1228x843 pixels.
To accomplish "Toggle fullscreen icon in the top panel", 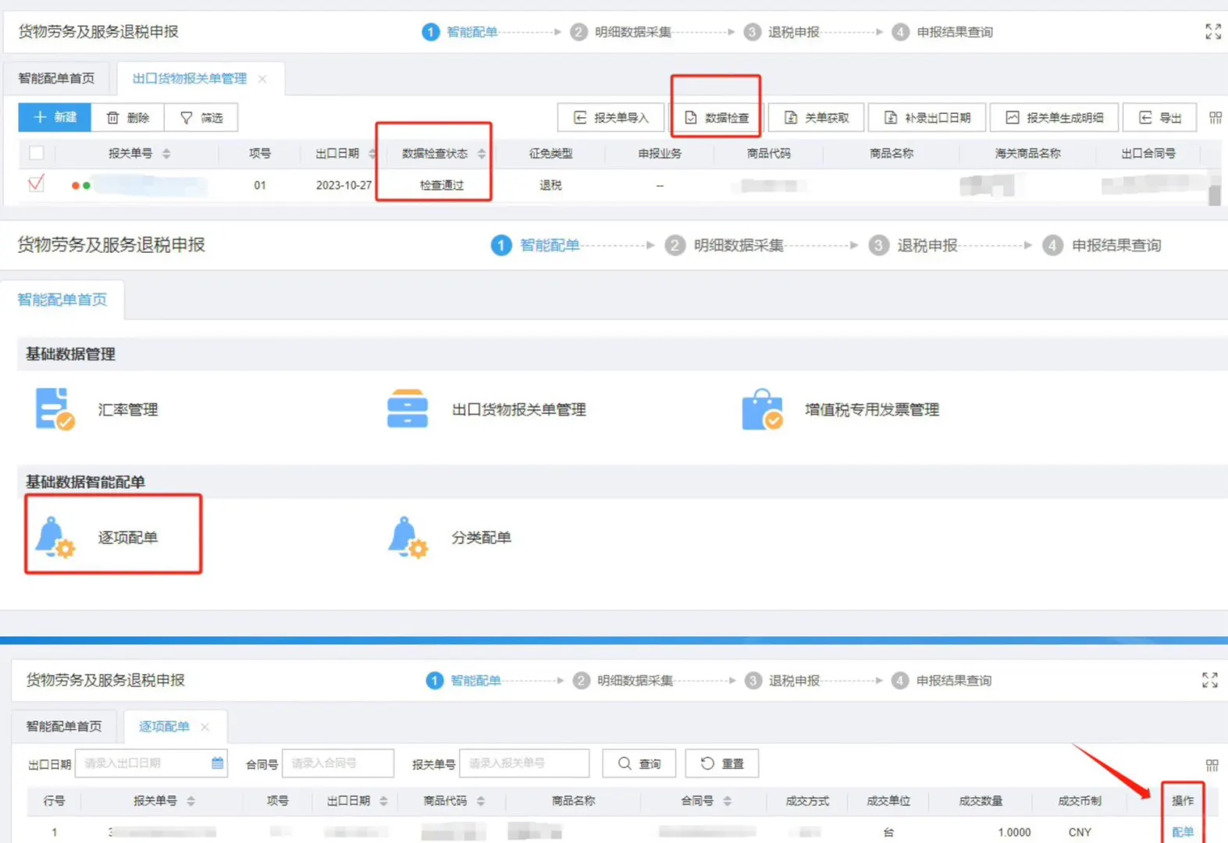I will (x=1213, y=31).
